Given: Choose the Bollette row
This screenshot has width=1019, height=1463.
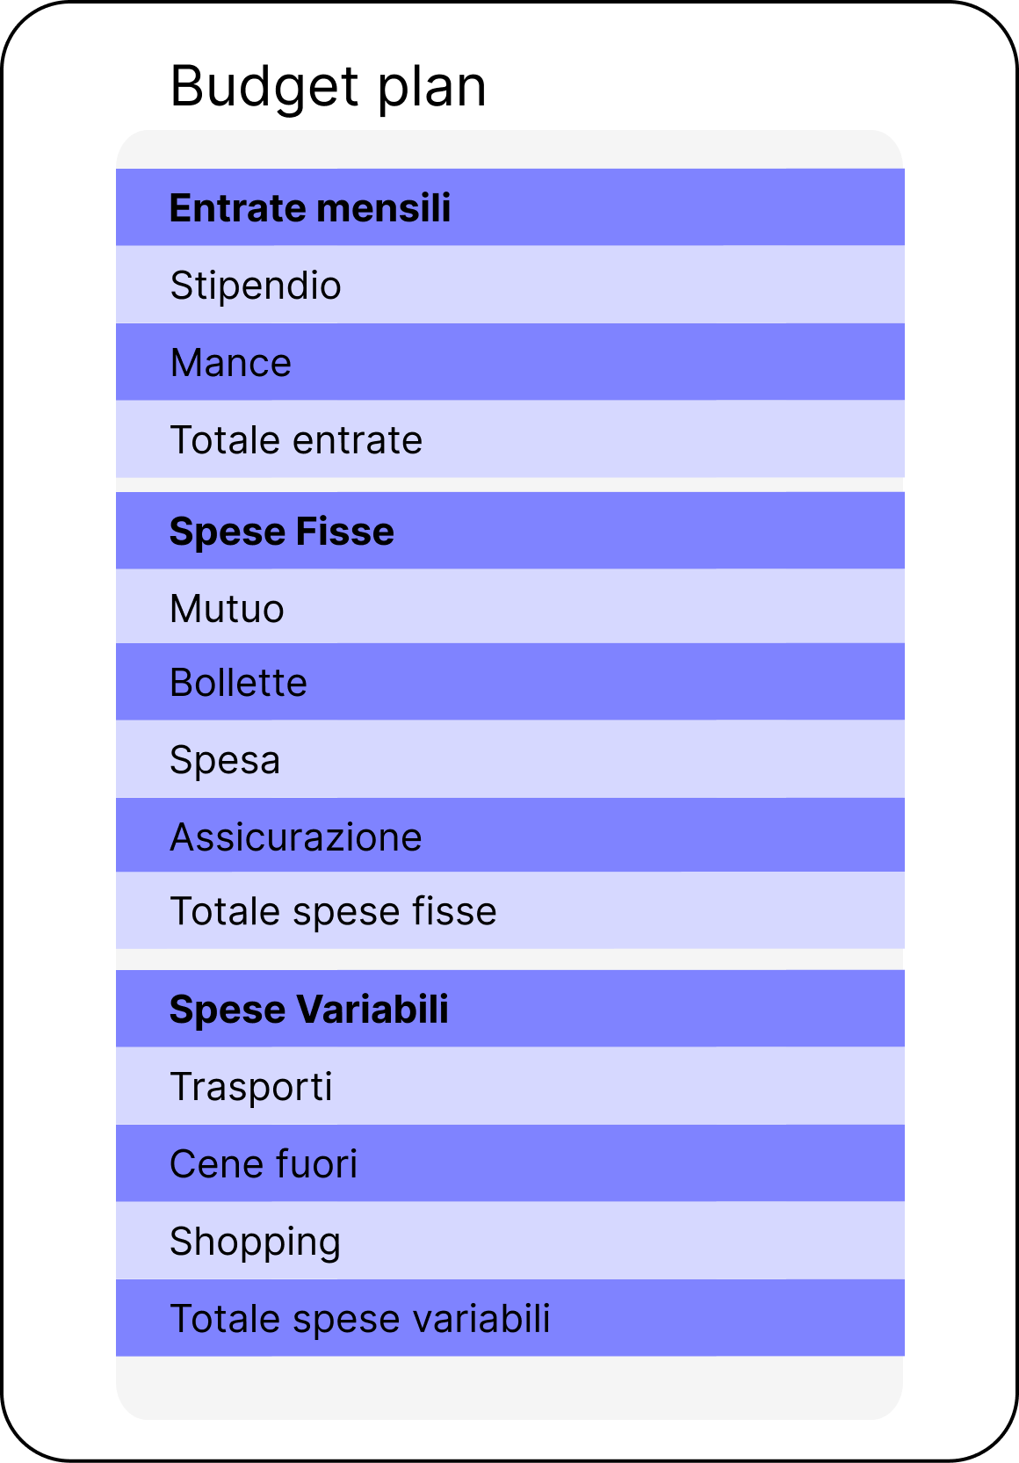Looking at the screenshot, I should (x=509, y=682).
